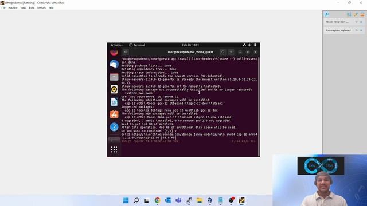Click the battery icon in Ubuntu top bar

(255, 45)
